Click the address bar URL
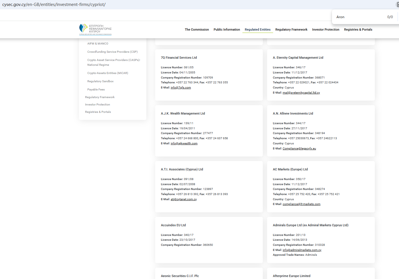The width and height of the screenshot is (399, 279). point(54,5)
